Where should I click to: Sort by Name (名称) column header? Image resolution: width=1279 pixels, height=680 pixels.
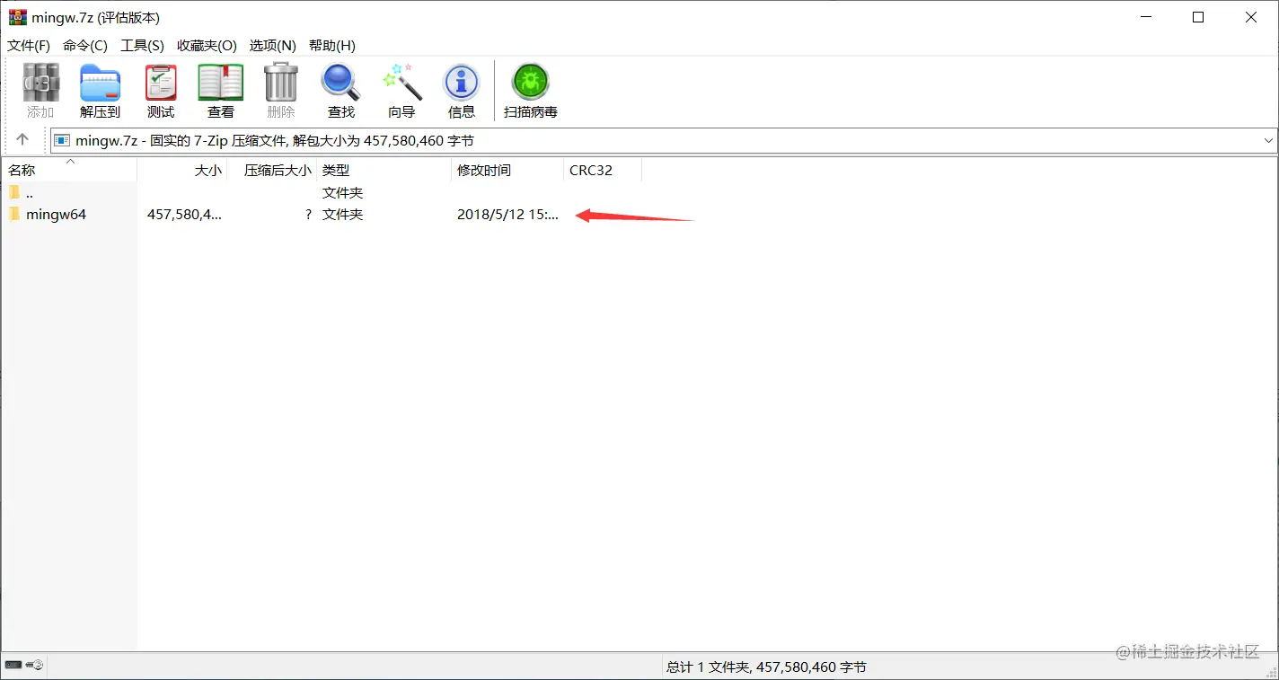pyautogui.click(x=69, y=170)
